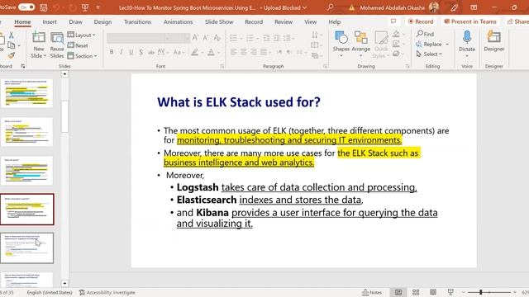
Task: Click the Record button at top right
Action: [421, 21]
